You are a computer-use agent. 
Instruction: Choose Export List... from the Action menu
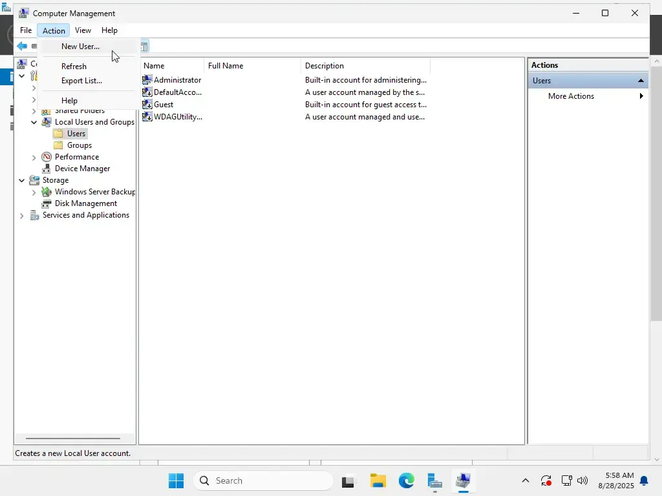[81, 81]
